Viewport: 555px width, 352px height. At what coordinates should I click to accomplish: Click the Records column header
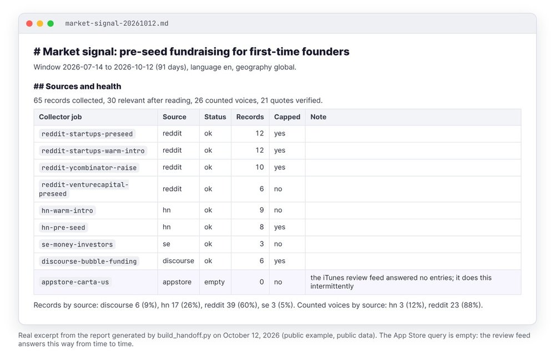[x=250, y=117]
